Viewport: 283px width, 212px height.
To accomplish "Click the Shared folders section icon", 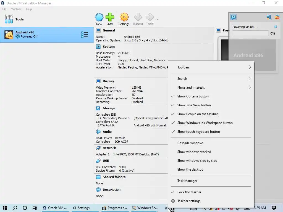I will [98, 177].
